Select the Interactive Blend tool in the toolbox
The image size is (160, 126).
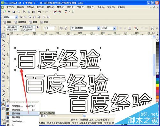[x=4, y=90]
